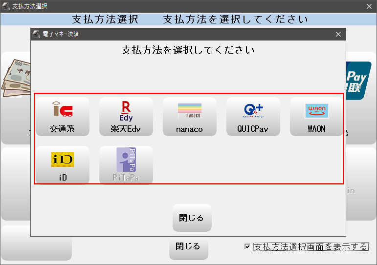Click the 電子マネー決済 title bar icon
Image resolution: width=377 pixels, height=265 pixels.
(x=36, y=34)
